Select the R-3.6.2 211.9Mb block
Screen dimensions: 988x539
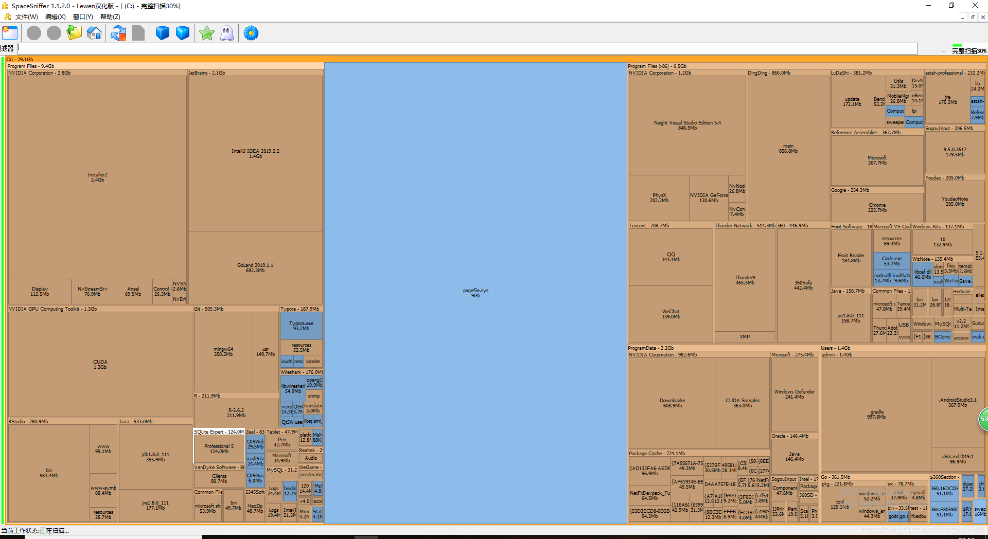coord(236,413)
